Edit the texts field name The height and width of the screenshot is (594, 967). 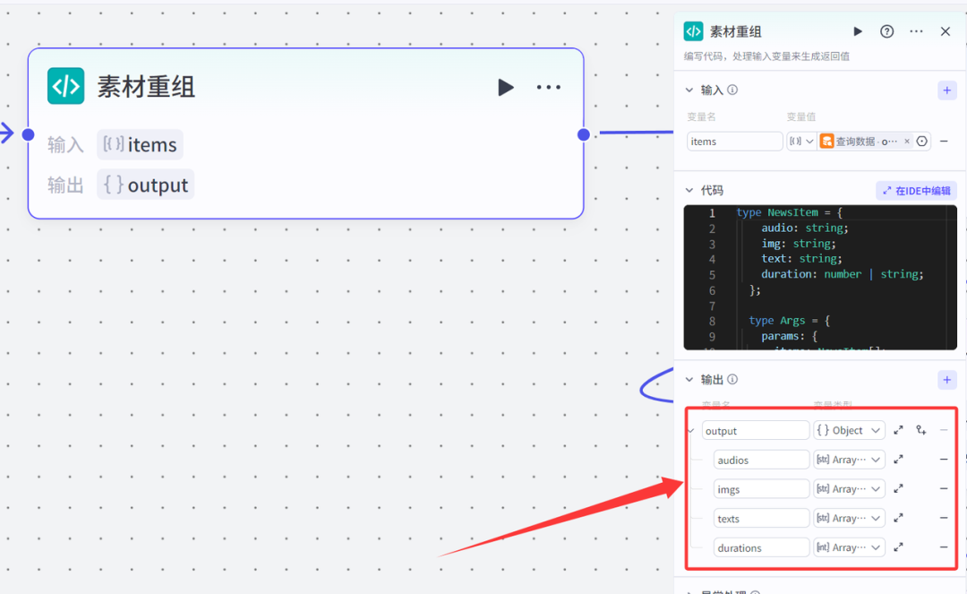pos(761,518)
